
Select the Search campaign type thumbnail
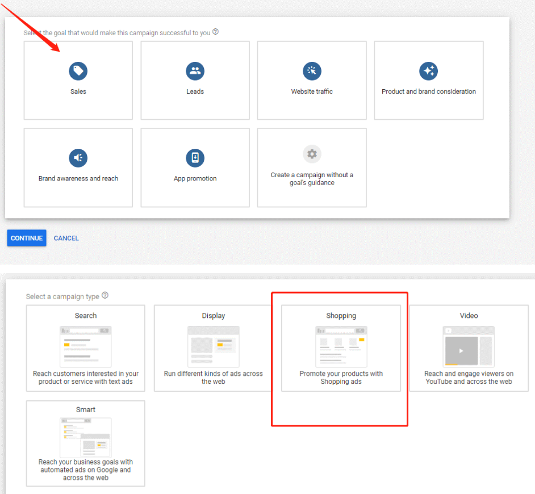(86, 346)
